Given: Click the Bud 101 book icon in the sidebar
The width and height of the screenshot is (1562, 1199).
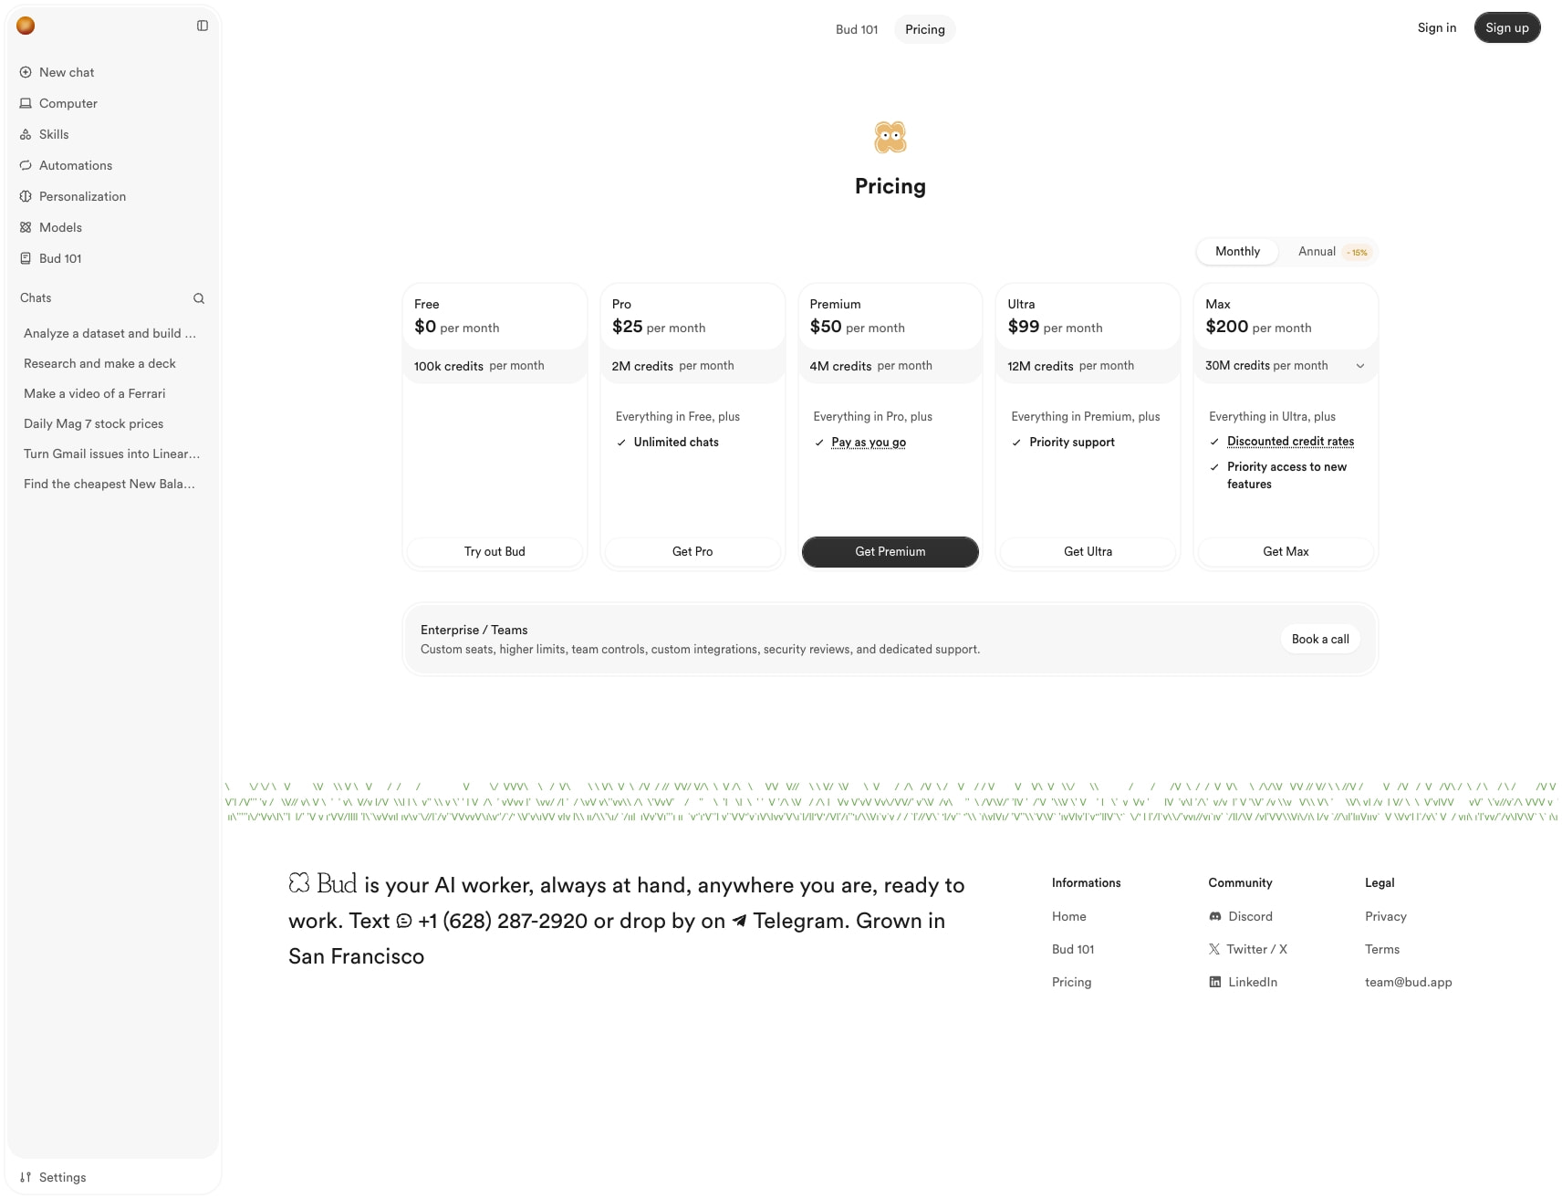Looking at the screenshot, I should 26,258.
